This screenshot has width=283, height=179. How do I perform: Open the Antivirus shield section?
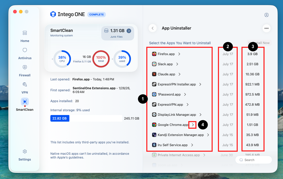[25, 54]
